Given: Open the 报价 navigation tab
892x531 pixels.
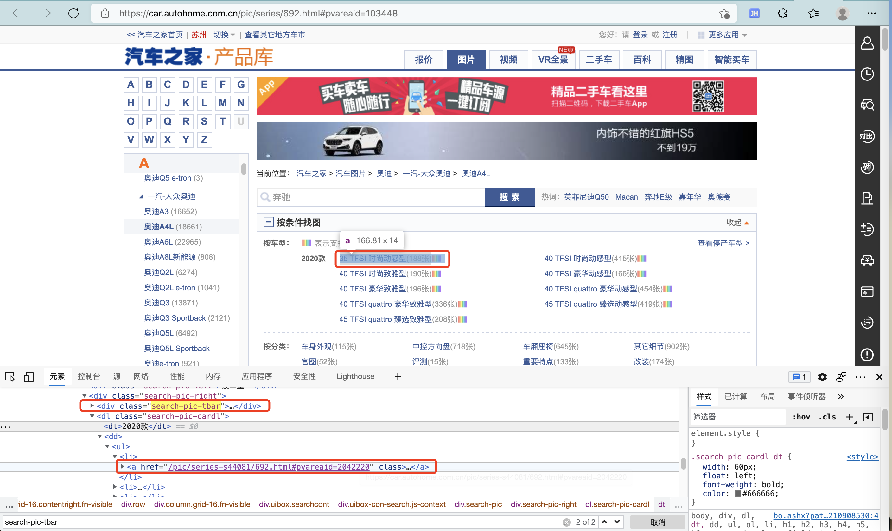Looking at the screenshot, I should (x=424, y=59).
